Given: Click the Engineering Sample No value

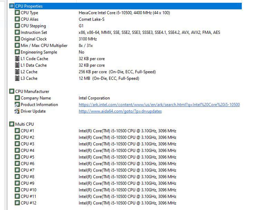Looking at the screenshot, I should pyautogui.click(x=82, y=52).
